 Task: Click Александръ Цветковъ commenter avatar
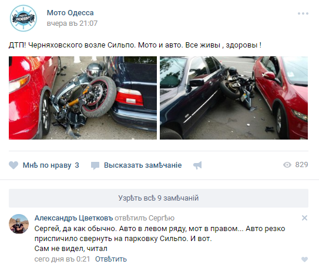tap(19, 224)
